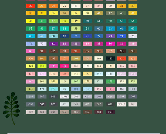The image size is (166, 134).
Task: Pick the CG0.5 cool grey swatch
Action: [x=65, y=97]
